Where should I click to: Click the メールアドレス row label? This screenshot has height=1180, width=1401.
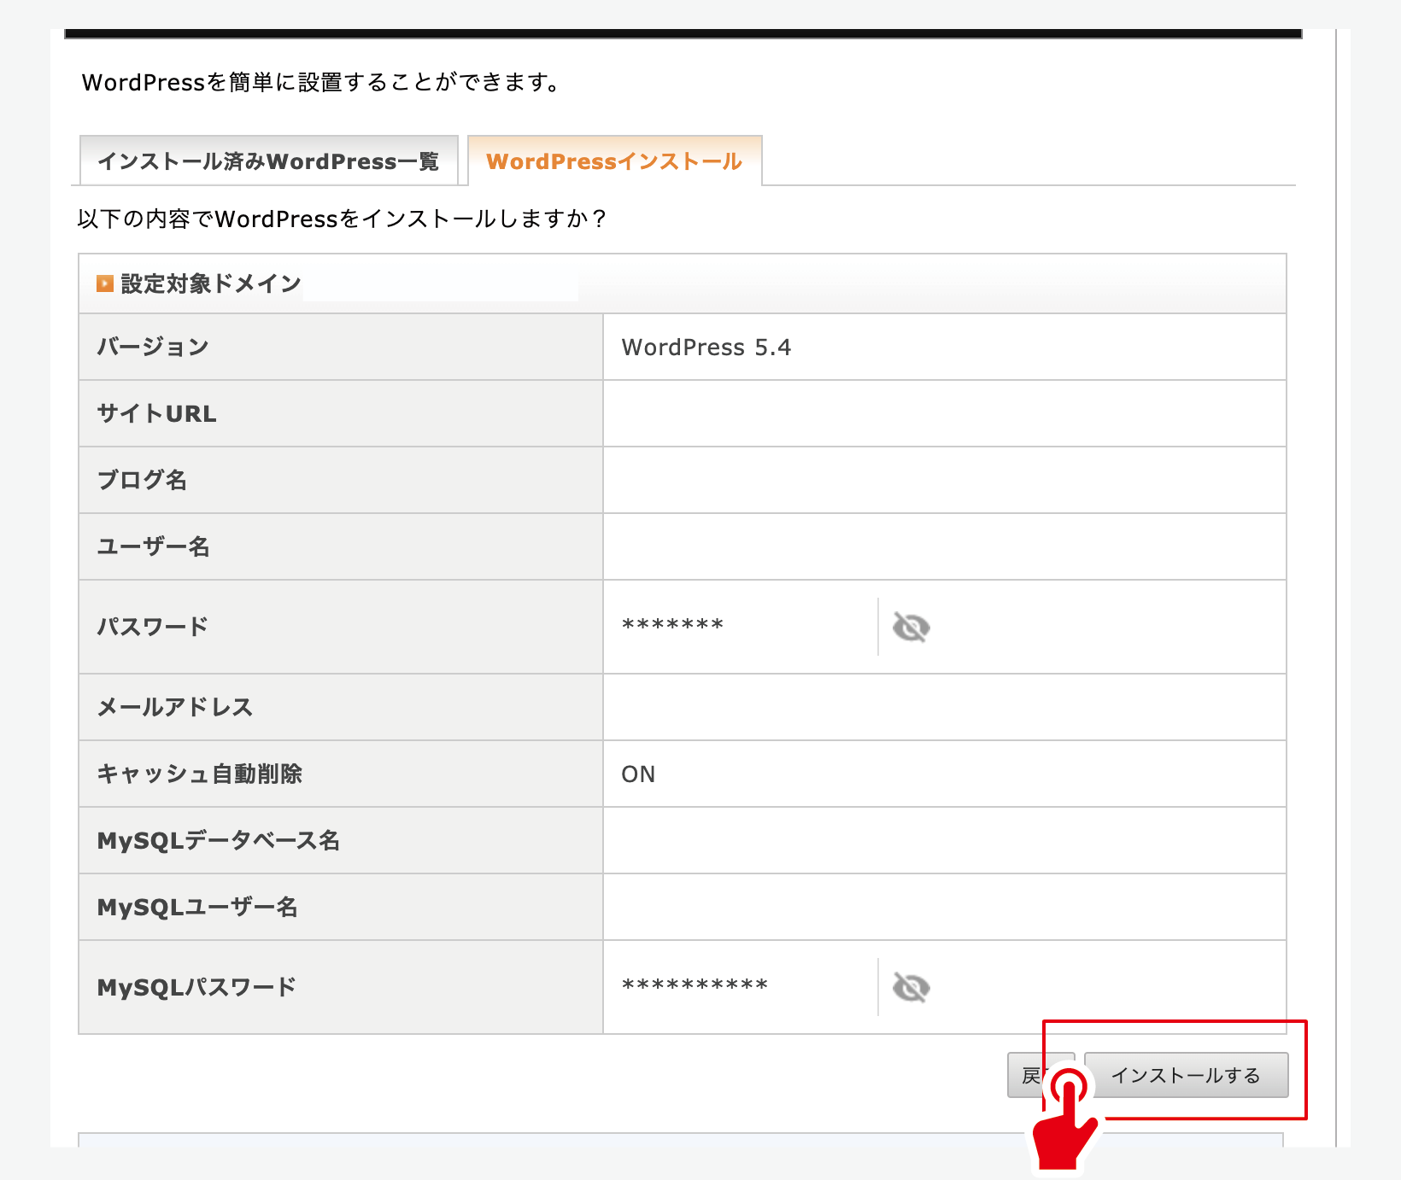[x=175, y=707]
